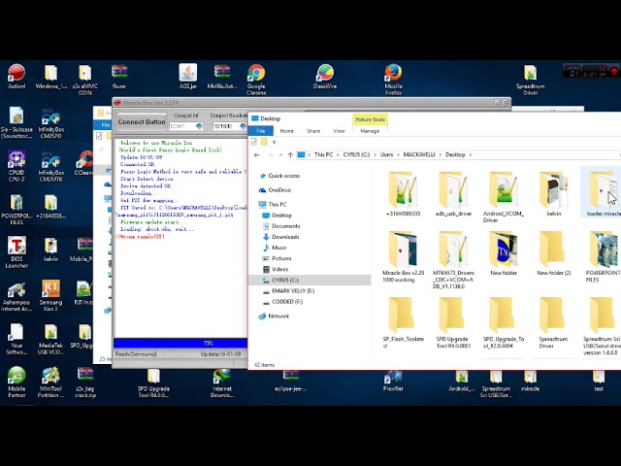Launch GlassWire desktop shortcut

[x=325, y=77]
